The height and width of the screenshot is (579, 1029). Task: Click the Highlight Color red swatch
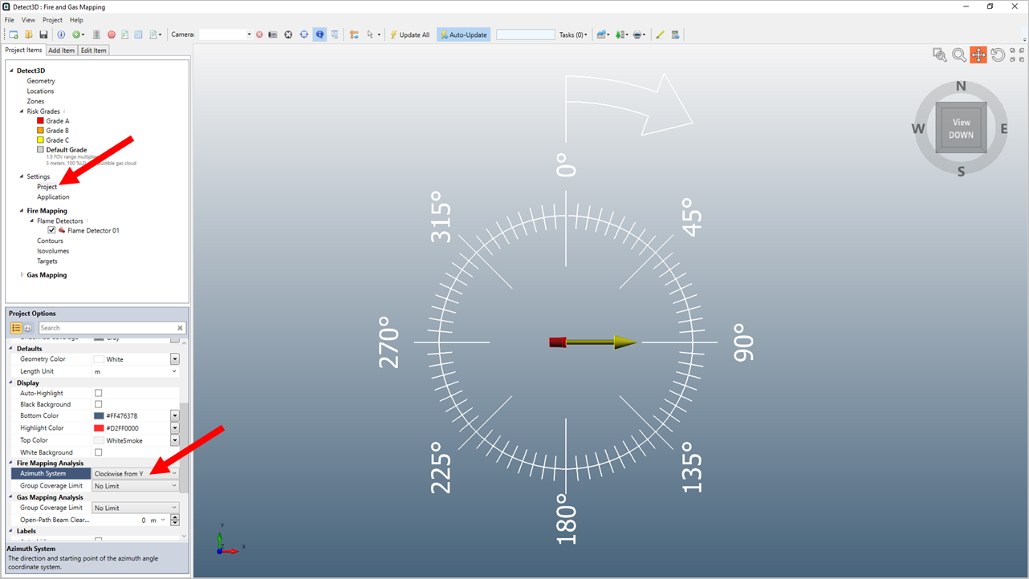point(100,428)
